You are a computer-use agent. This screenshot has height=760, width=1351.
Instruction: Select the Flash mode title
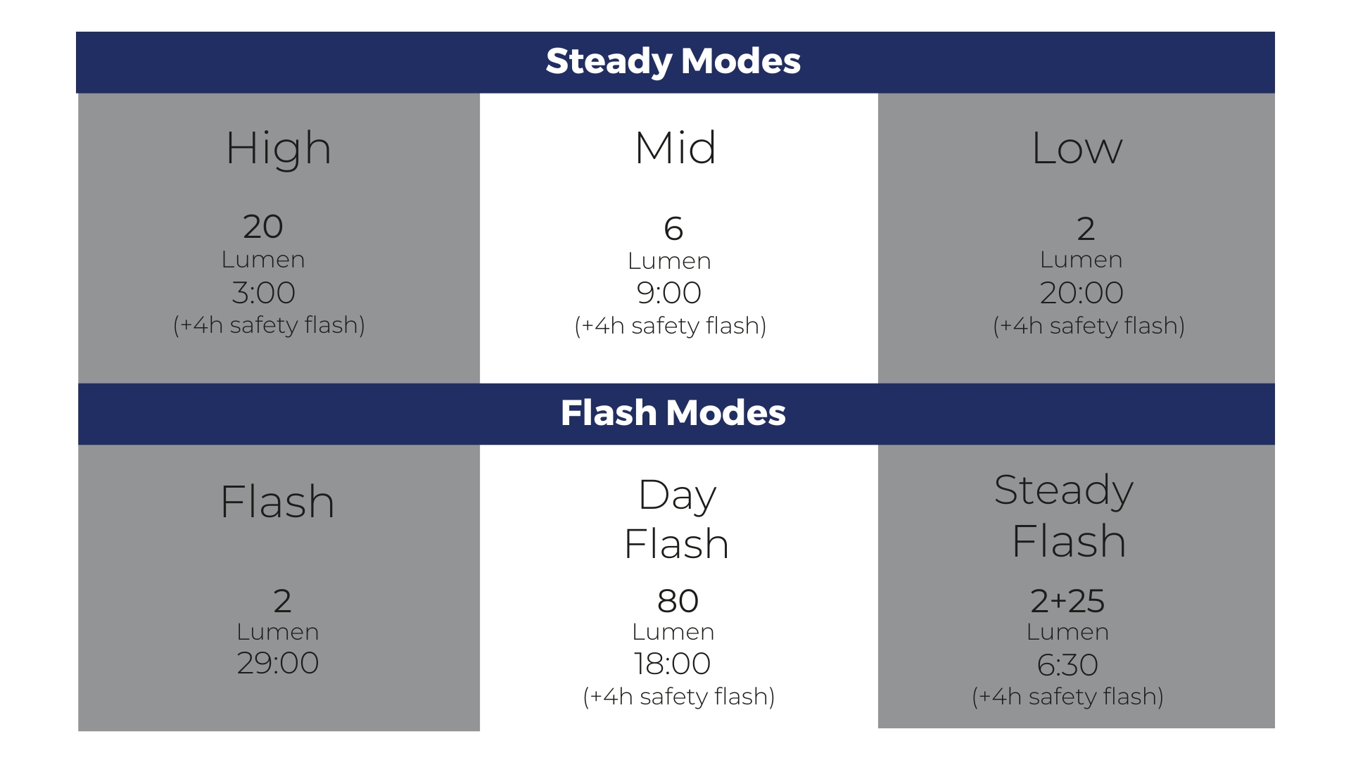277,502
